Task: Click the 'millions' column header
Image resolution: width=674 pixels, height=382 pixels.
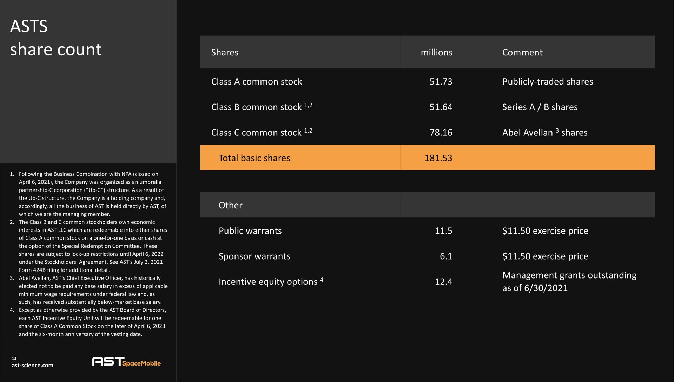Action: tap(436, 52)
